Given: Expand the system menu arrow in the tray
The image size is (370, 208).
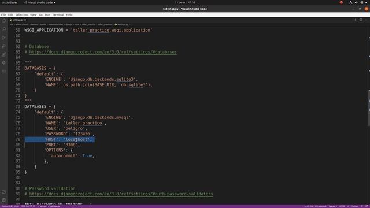Looking at the screenshot, I should point(366,2).
